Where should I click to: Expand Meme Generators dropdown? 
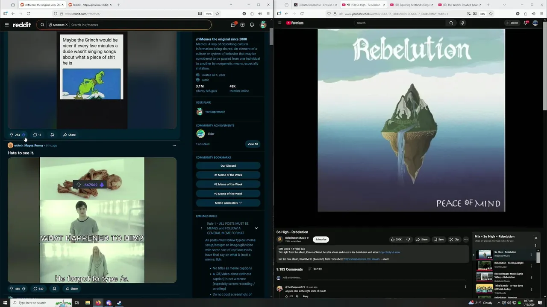coord(228,203)
